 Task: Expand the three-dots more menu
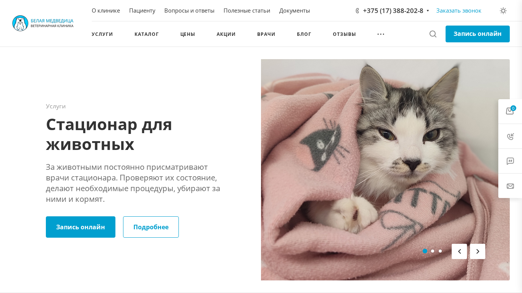point(381,34)
